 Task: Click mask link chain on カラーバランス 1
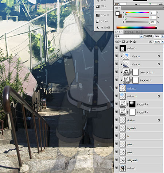pos(131,72)
